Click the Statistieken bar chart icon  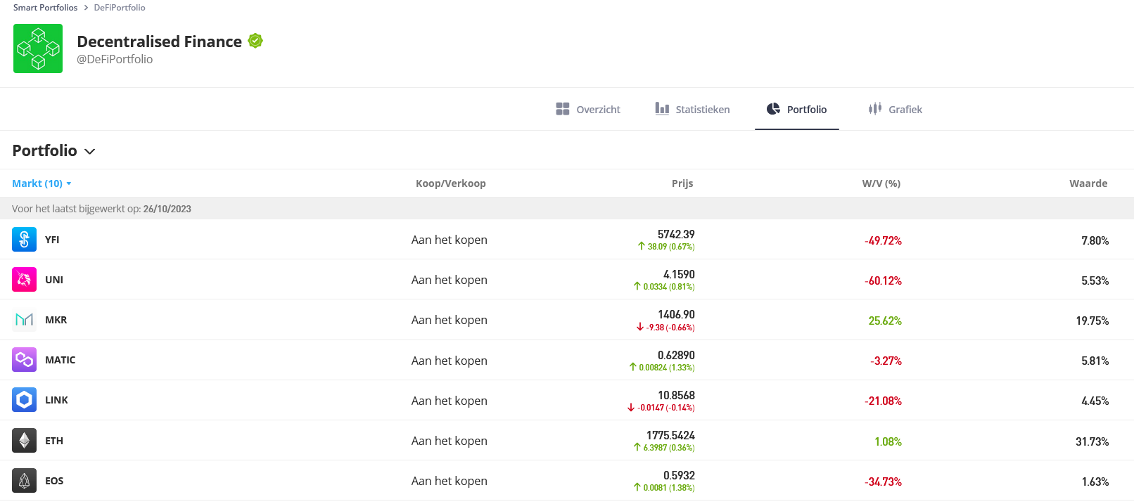(x=662, y=108)
